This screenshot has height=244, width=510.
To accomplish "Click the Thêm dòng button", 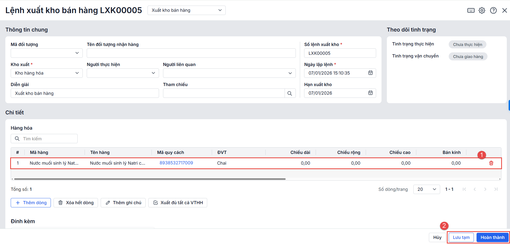I will 31,203.
